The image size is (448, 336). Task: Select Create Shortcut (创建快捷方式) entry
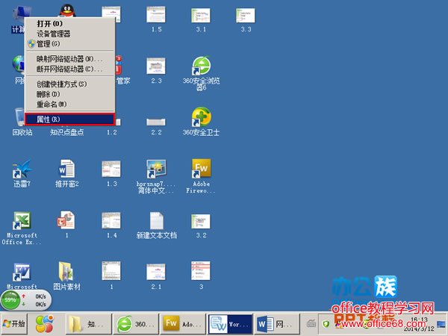70,84
